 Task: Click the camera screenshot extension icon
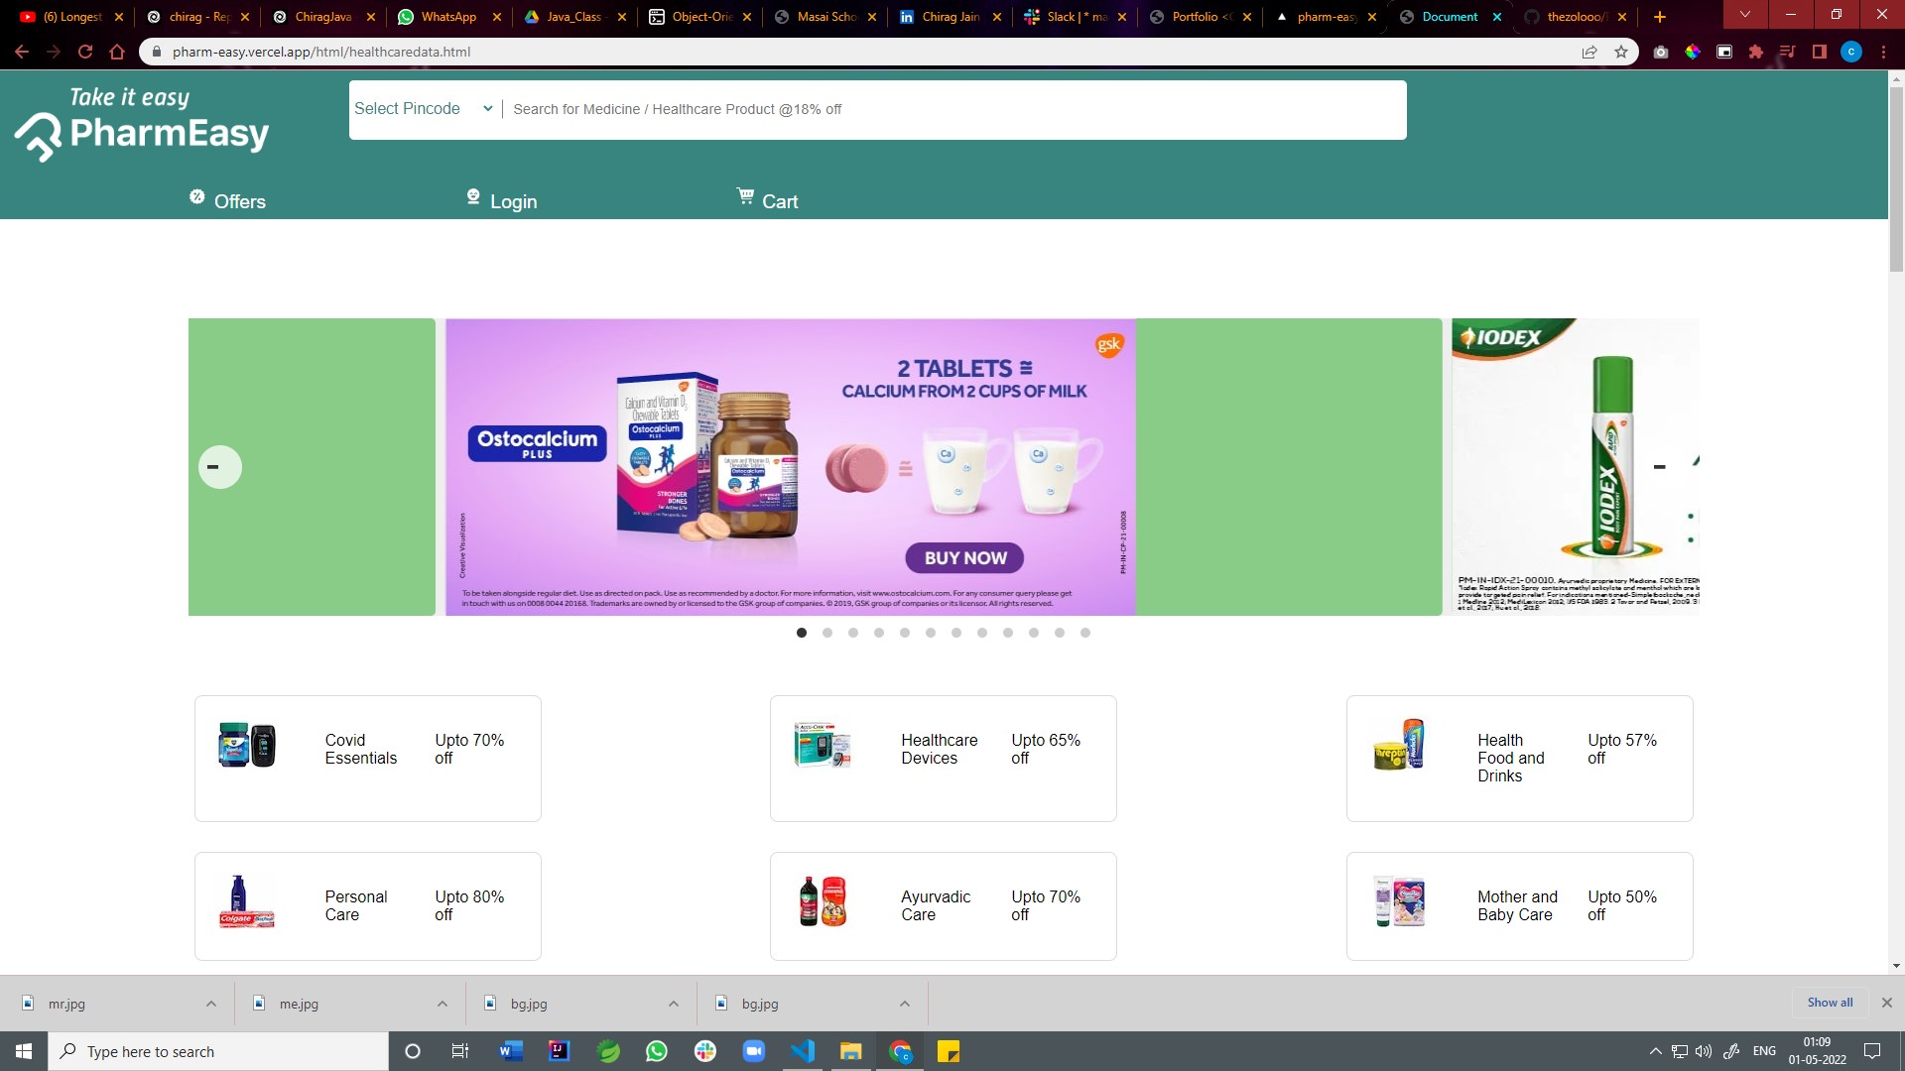(x=1661, y=52)
